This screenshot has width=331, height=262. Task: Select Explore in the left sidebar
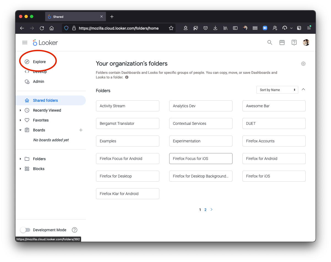39,62
